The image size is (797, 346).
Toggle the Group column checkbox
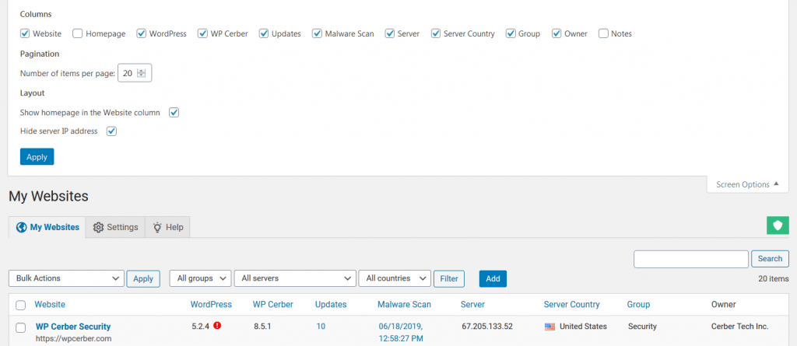pos(511,33)
